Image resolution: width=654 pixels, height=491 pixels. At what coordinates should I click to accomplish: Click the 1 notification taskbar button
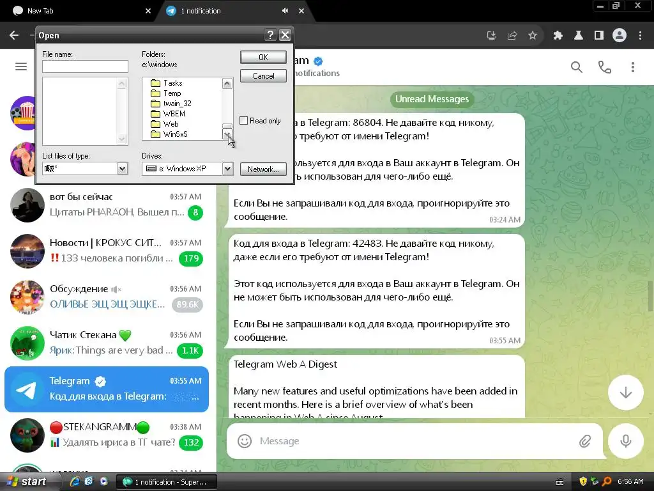pyautogui.click(x=166, y=482)
